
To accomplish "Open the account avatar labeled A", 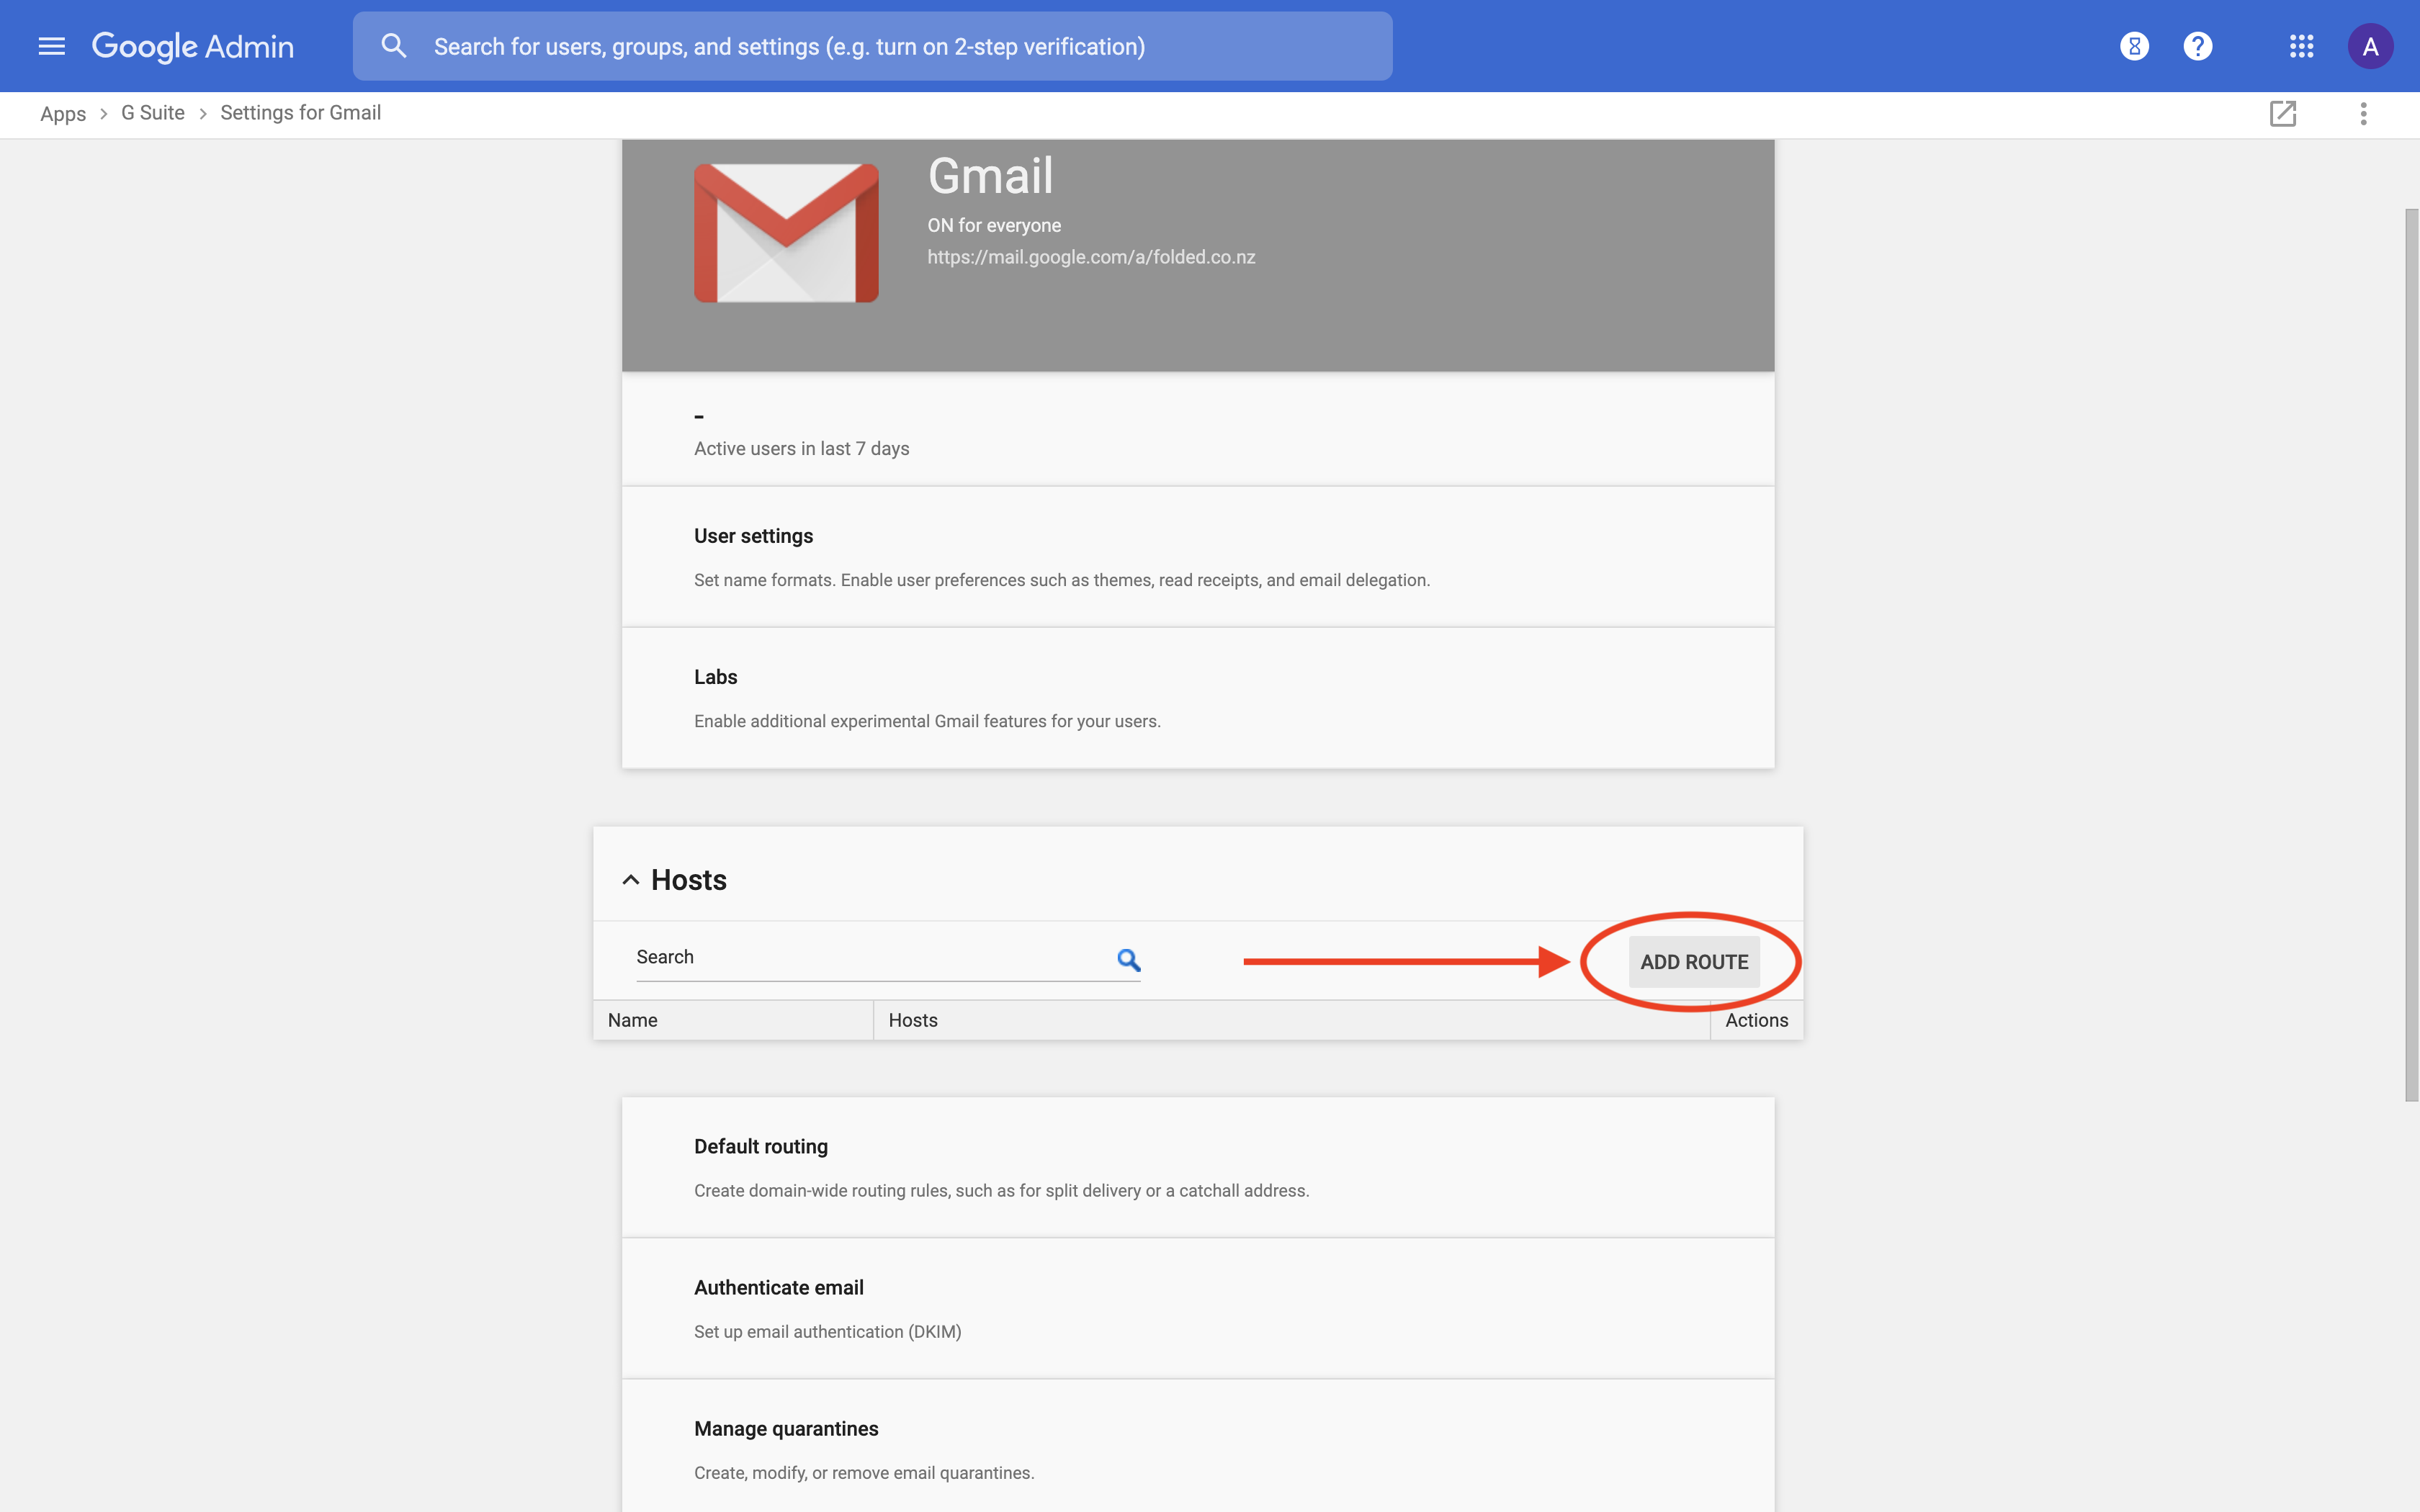I will [2369, 46].
